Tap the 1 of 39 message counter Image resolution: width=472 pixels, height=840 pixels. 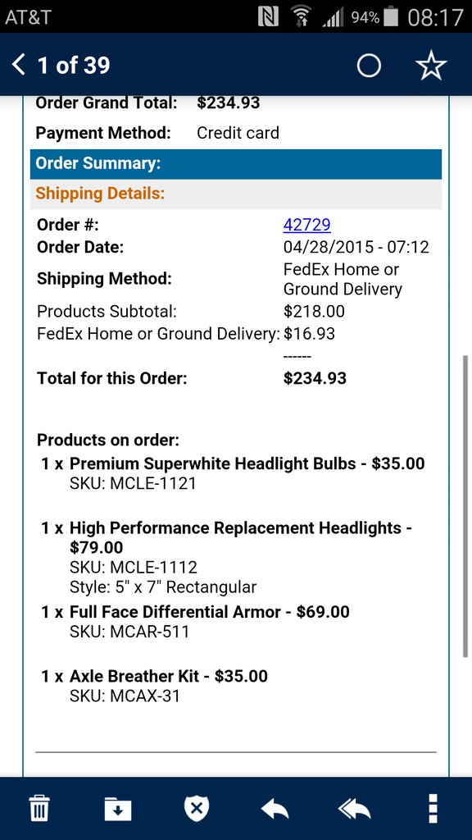click(74, 66)
